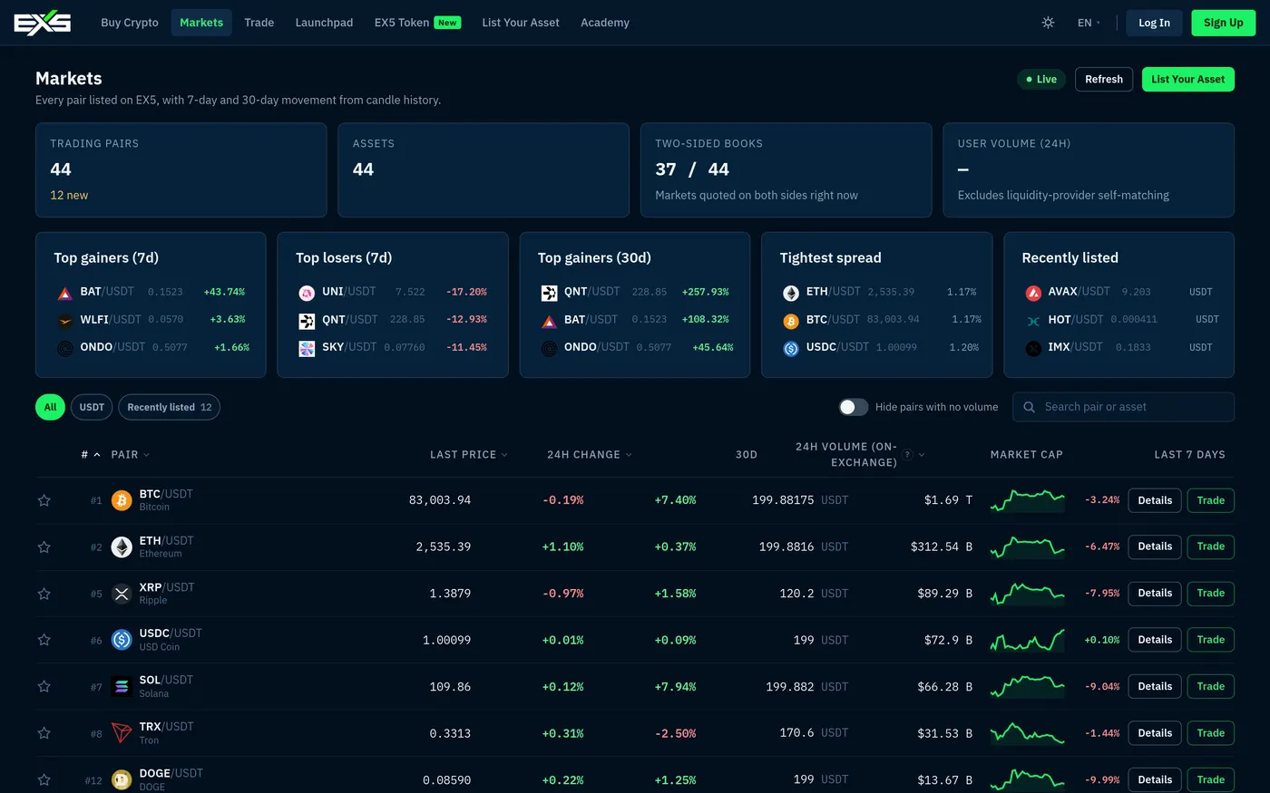Go to the Trade nav item
1270x793 pixels.
[x=259, y=23]
